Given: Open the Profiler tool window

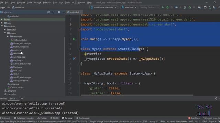Looking at the screenshot, I should [x=42, y=118].
